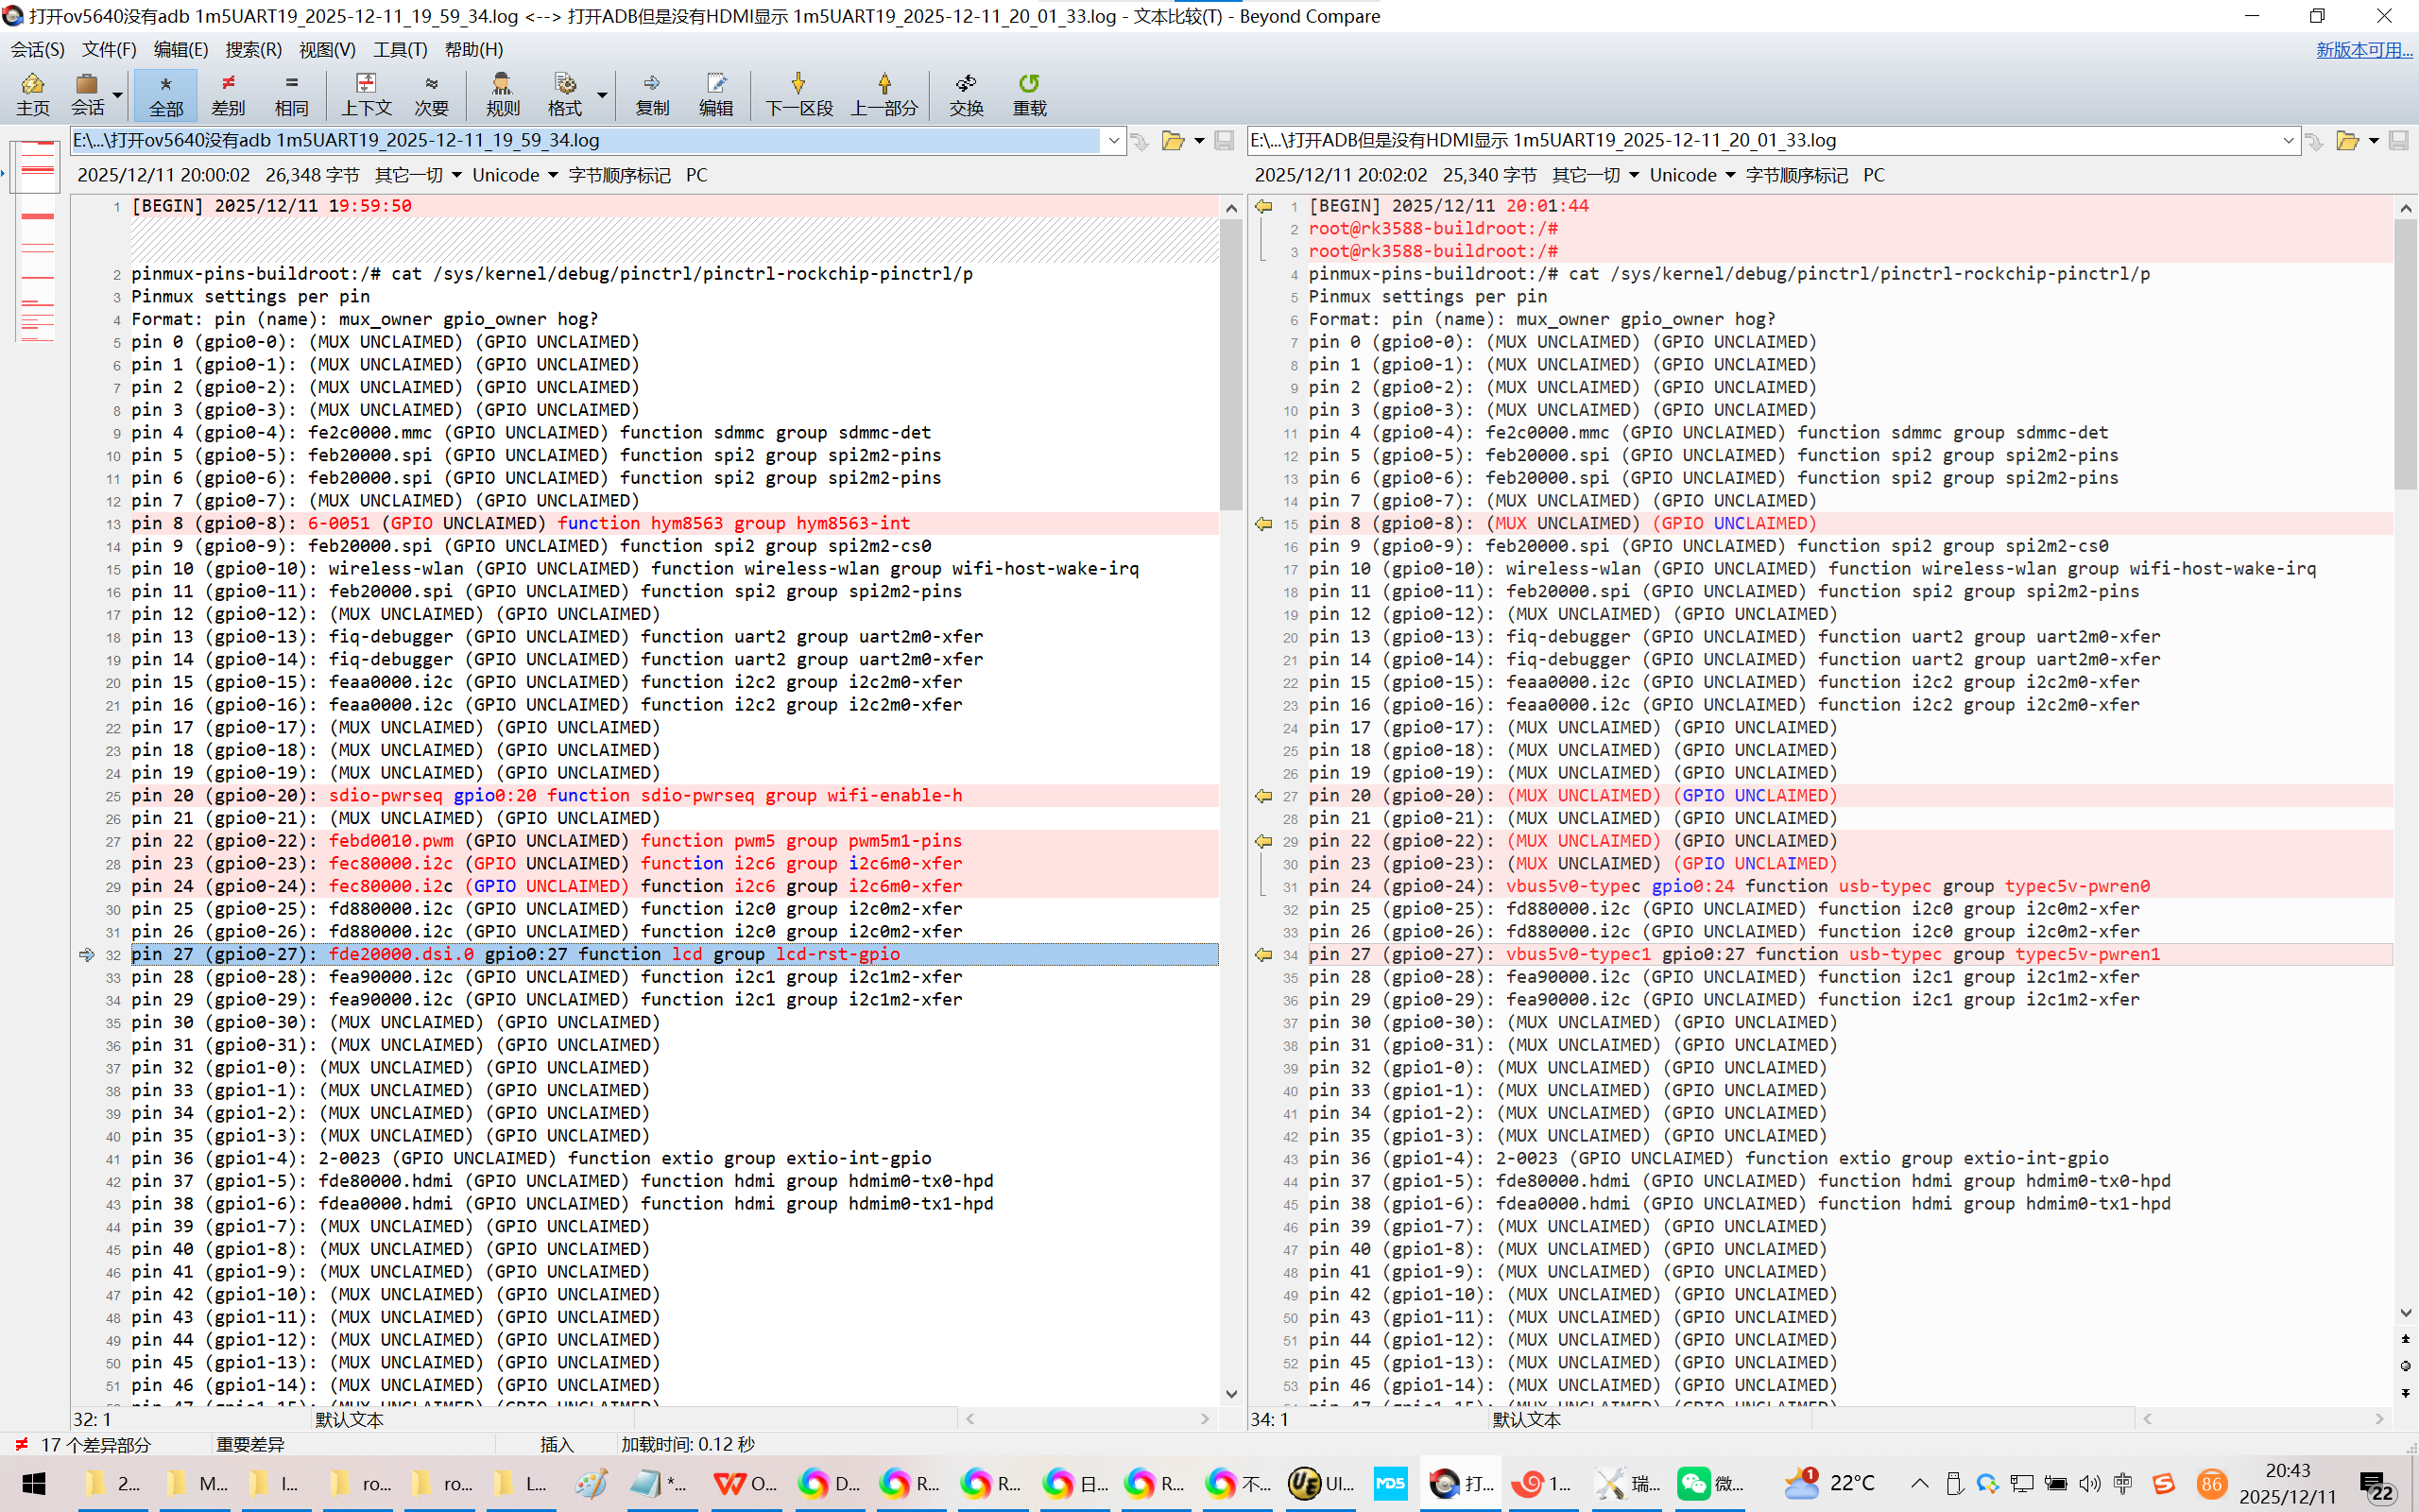The image size is (2419, 1512).
Task: Click the Reload (重载) icon
Action: tap(1029, 94)
